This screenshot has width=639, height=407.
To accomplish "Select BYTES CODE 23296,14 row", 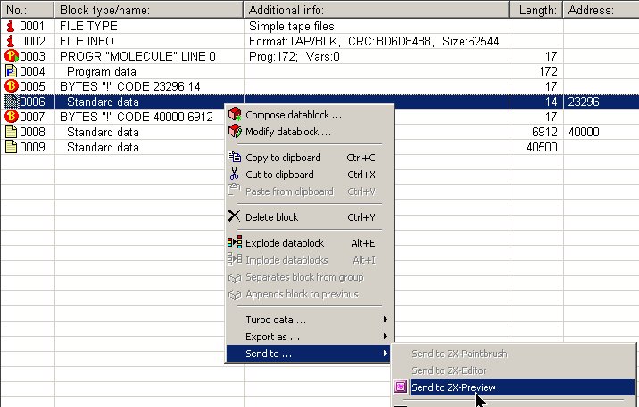I will click(130, 86).
